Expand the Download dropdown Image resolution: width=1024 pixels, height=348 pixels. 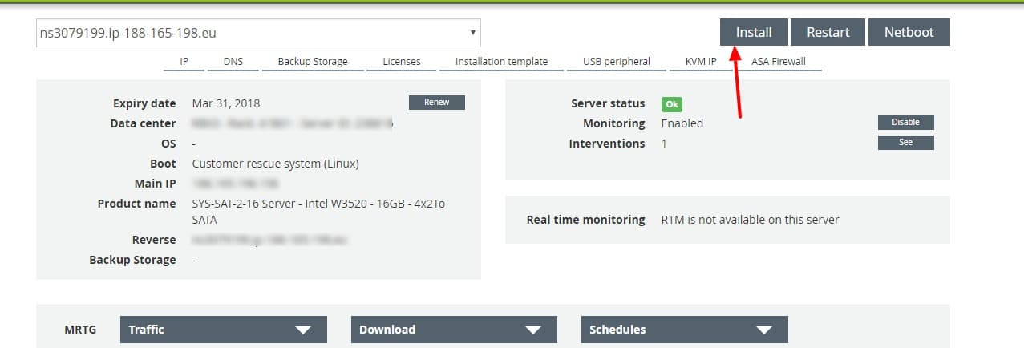coord(454,330)
